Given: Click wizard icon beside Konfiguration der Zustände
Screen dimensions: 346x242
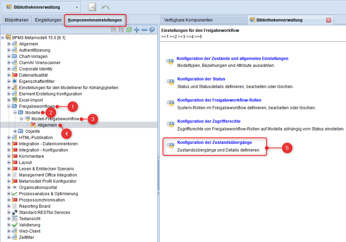Looking at the screenshot, I should tap(169, 61).
